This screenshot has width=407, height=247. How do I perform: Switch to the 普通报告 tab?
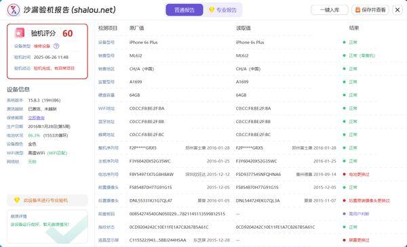click(x=185, y=10)
